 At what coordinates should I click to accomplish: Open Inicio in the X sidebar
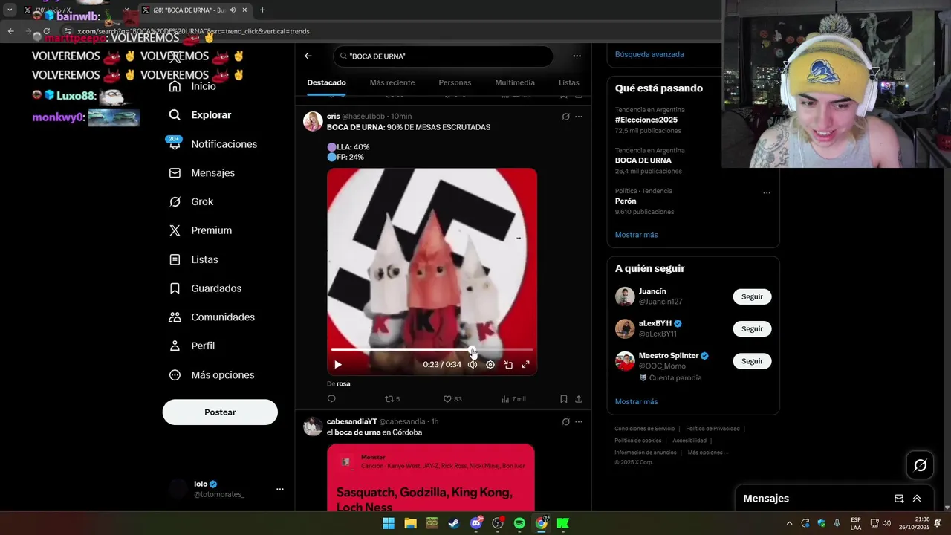(x=193, y=86)
